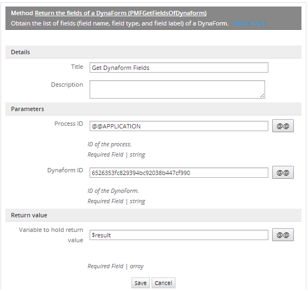This screenshot has width=308, height=291.
Task: Click the Process ID label
Action: (68, 124)
